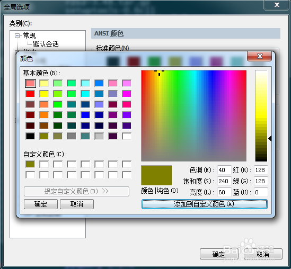Pick the cyan basic color swatch
Screen dimensions: 291x269
[x=85, y=94]
